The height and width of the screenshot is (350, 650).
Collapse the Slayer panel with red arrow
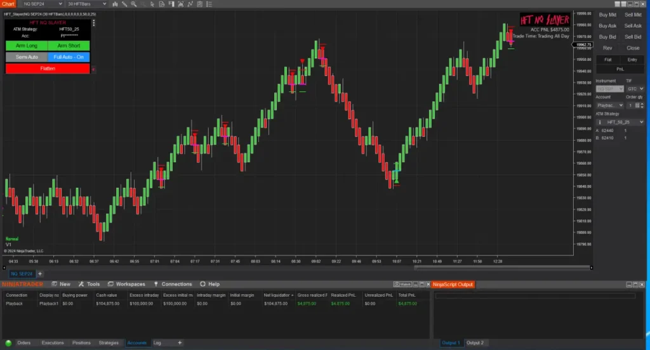pyautogui.click(x=93, y=69)
